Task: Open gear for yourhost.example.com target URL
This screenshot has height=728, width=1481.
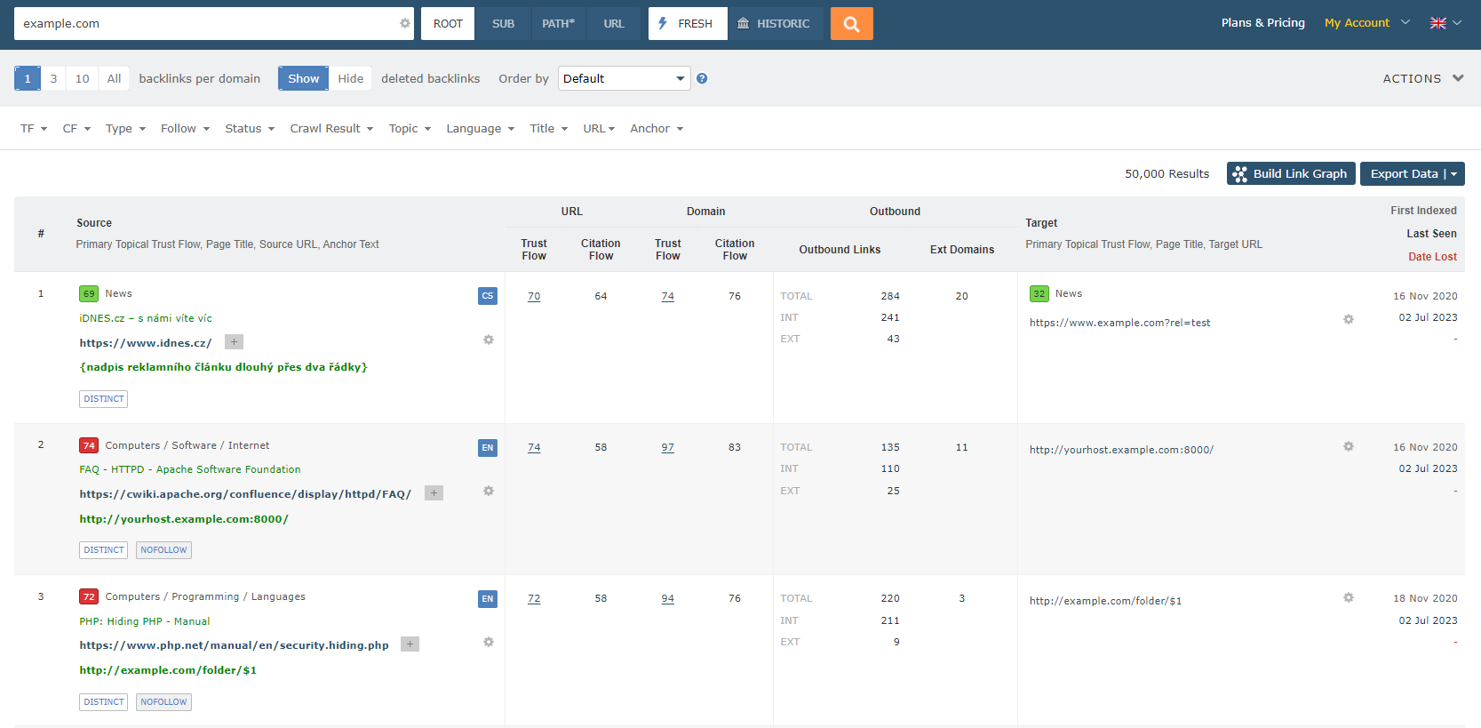Action: [x=1349, y=446]
